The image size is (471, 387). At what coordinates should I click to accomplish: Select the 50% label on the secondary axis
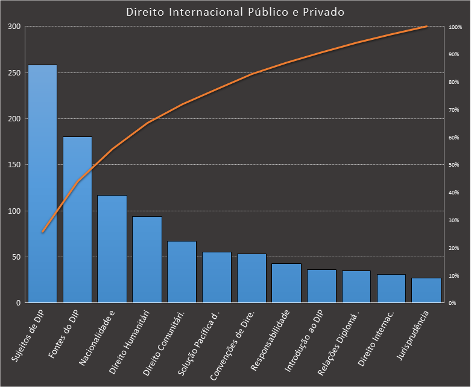[x=454, y=165]
